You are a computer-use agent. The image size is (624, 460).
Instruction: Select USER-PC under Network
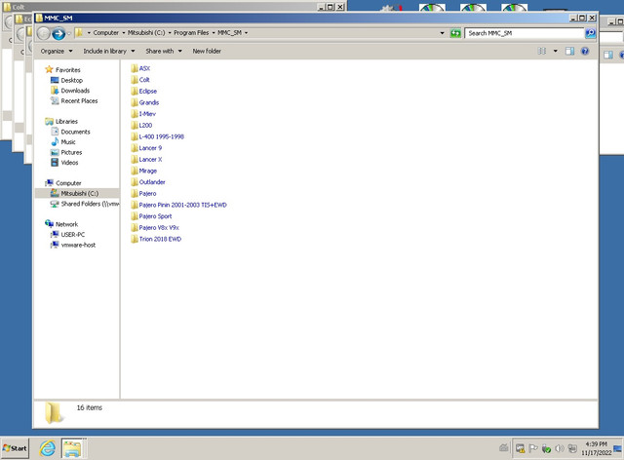pyautogui.click(x=72, y=235)
